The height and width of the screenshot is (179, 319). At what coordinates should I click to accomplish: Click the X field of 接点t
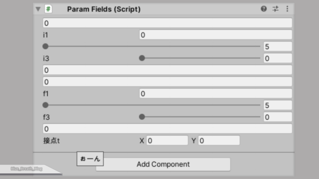coord(167,140)
